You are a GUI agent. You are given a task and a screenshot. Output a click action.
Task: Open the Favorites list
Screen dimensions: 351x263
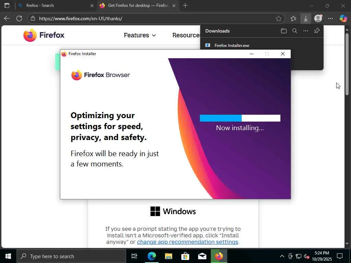coord(293,18)
